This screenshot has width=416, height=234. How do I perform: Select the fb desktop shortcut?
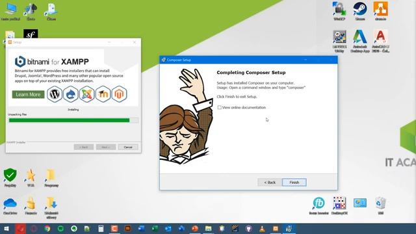[318, 205]
